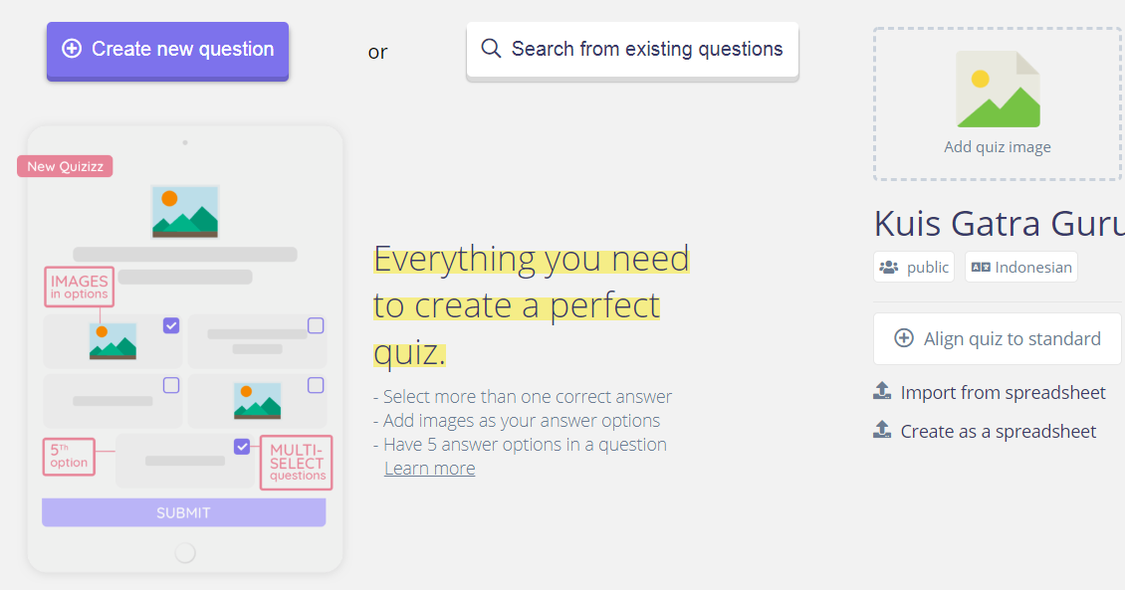The width and height of the screenshot is (1125, 590).
Task: Click the magnifying glass search icon
Action: click(x=491, y=49)
